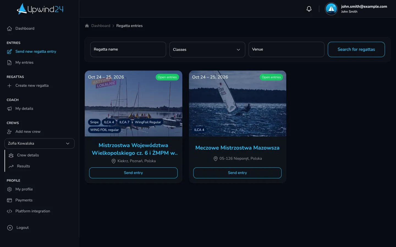The width and height of the screenshot is (396, 247).
Task: Click the sailboat profile avatar
Action: (331, 9)
